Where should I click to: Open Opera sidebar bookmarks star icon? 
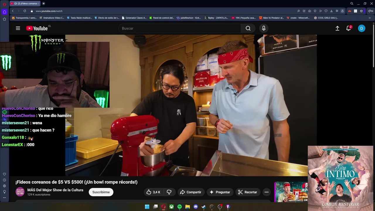tap(4, 19)
